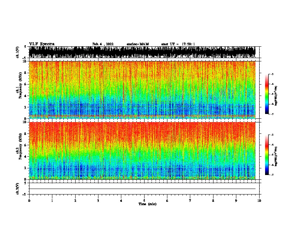Click the flat line in the ch.3(V) panel
The height and width of the screenshot is (225, 292).
pyautogui.click(x=142, y=189)
